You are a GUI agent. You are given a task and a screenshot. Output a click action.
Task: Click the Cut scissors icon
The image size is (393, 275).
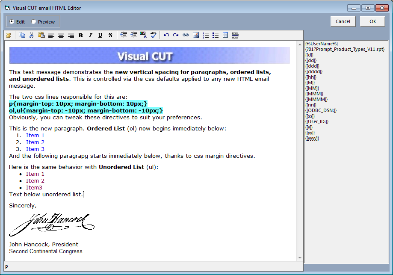coord(32,35)
